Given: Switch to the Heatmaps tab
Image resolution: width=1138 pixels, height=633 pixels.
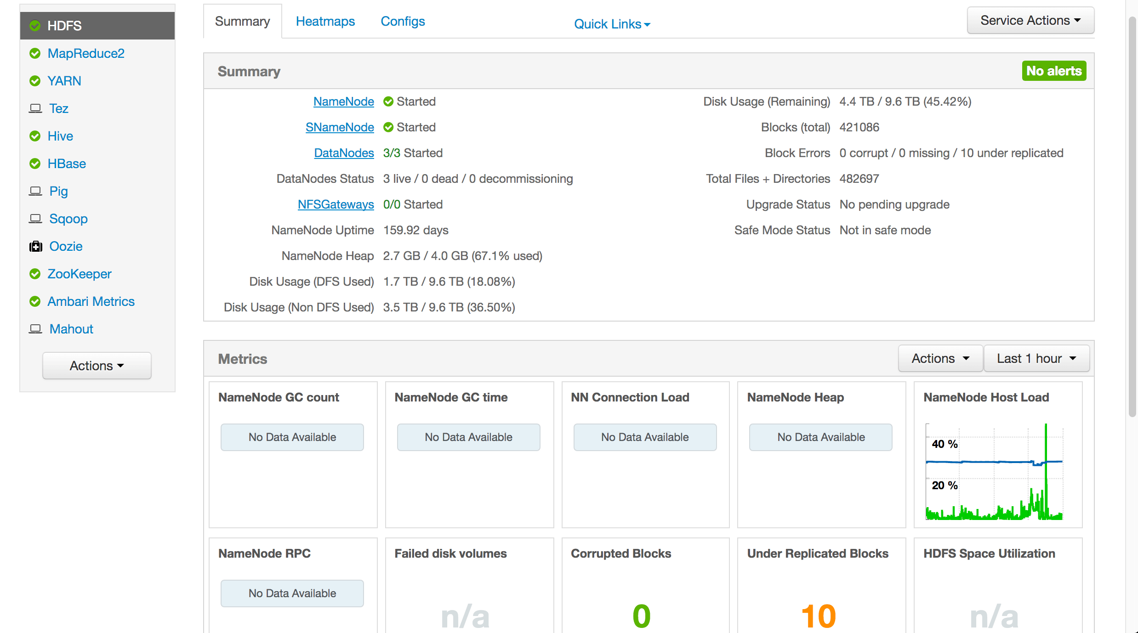Looking at the screenshot, I should click(325, 21).
